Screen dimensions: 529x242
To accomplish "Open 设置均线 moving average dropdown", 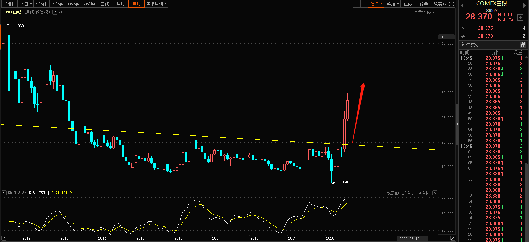I will point(424,12).
